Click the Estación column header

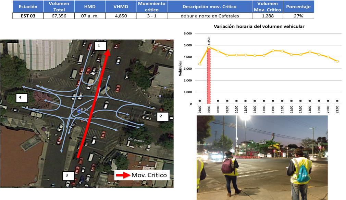28,6
